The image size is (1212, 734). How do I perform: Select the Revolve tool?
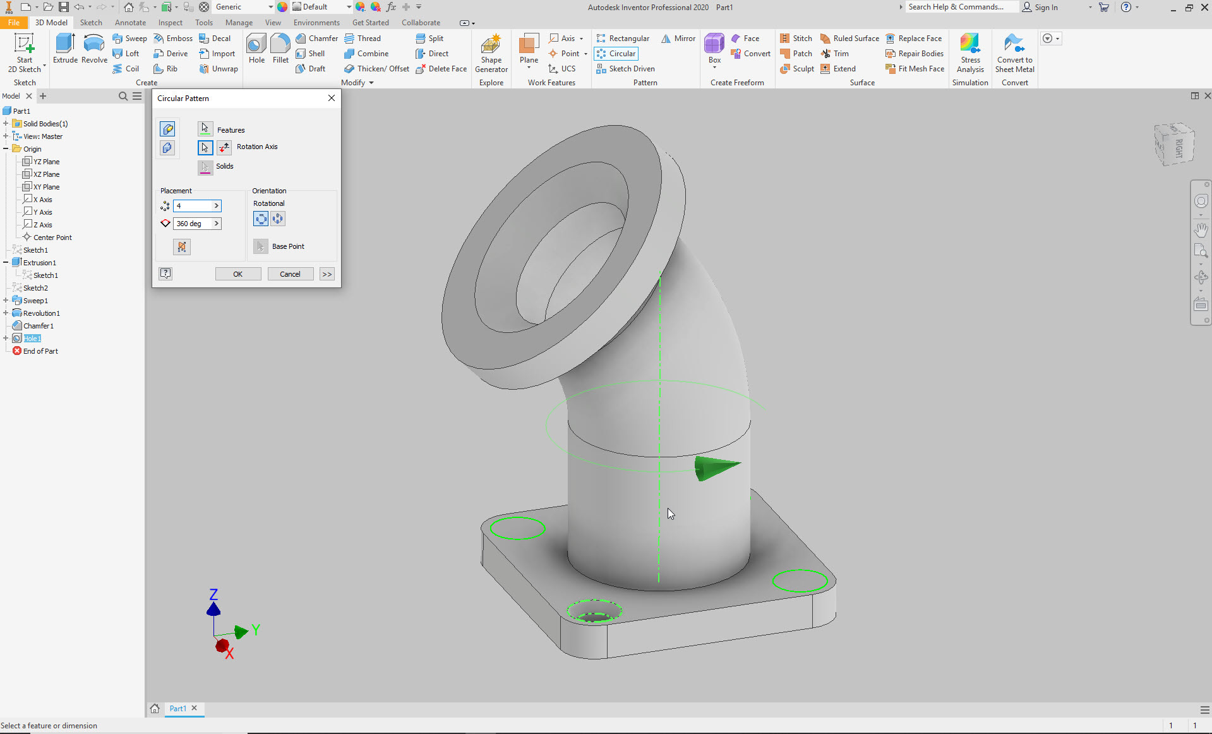point(94,49)
